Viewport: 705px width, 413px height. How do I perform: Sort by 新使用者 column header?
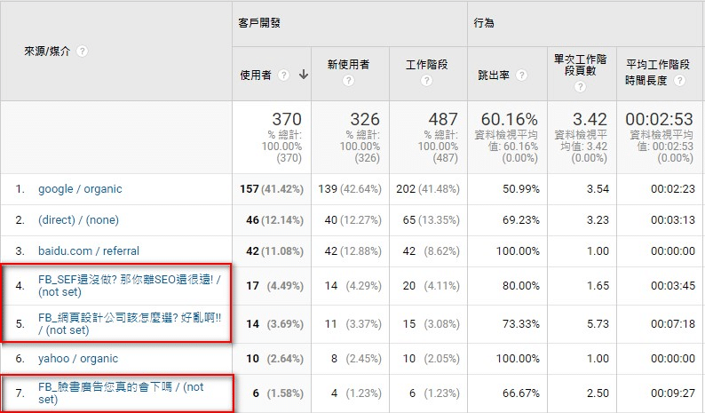[x=348, y=65]
